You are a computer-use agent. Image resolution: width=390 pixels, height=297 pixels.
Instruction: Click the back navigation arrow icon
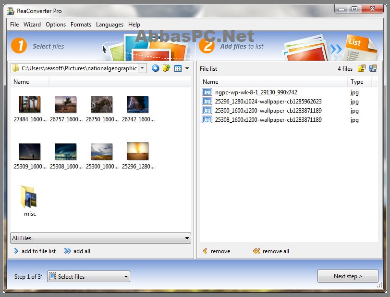tap(156, 68)
